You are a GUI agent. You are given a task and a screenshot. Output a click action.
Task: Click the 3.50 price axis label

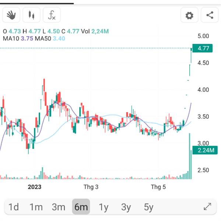tap(203, 116)
